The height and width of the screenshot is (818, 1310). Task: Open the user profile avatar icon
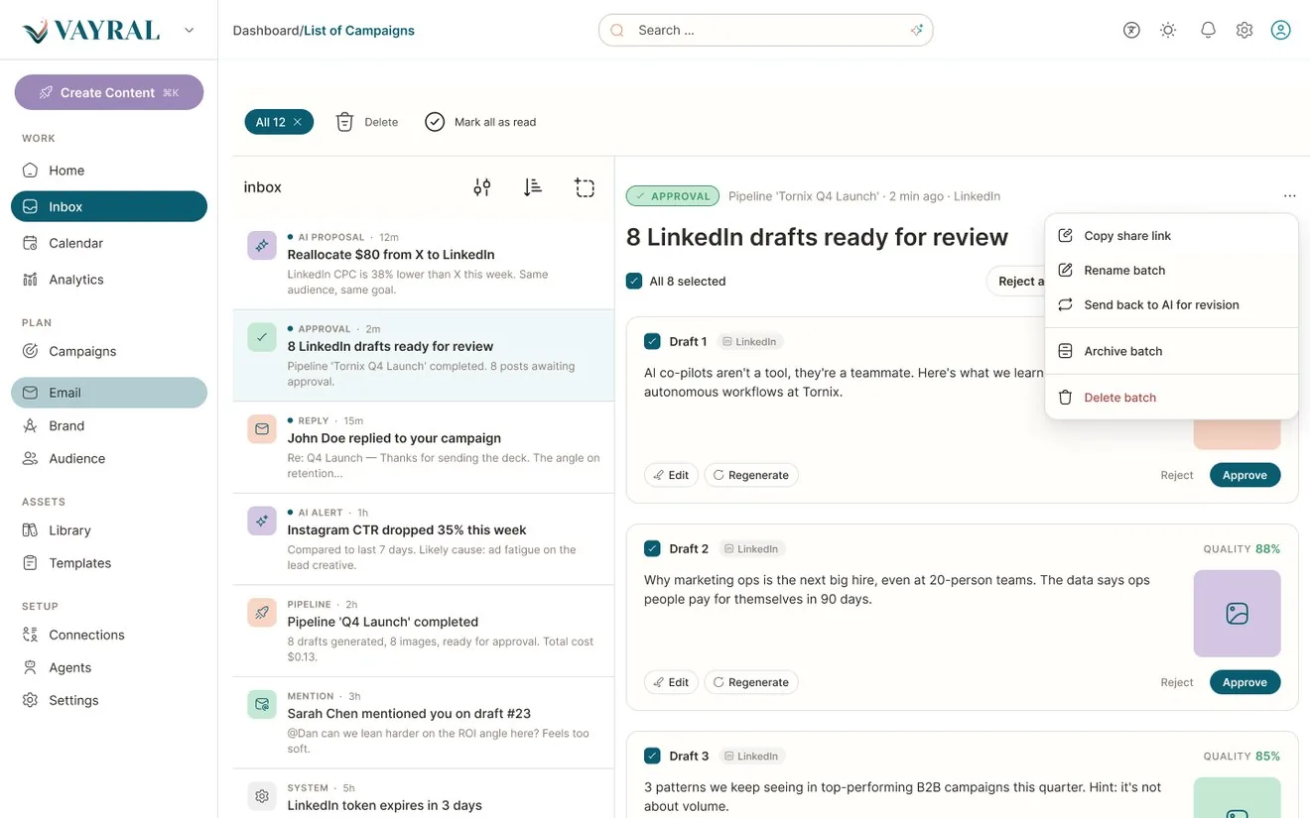click(1281, 30)
